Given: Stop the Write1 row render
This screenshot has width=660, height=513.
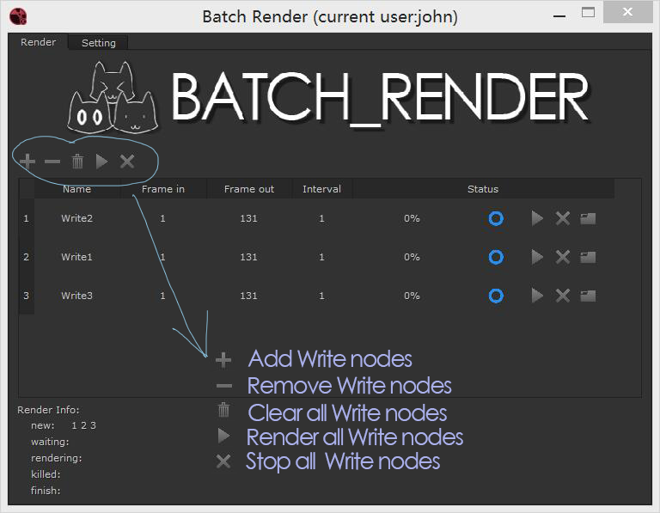Looking at the screenshot, I should tap(563, 257).
